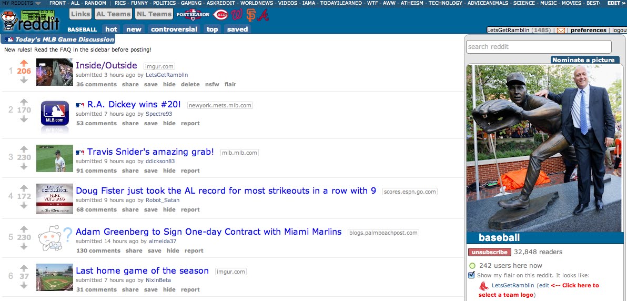627x301 pixels.
Task: Edit flair on Inside/Outside post
Action: click(230, 84)
